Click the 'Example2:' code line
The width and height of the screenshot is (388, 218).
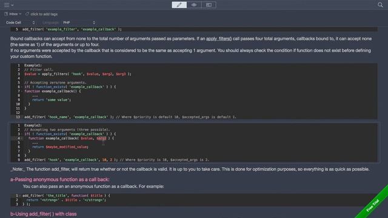click(x=33, y=125)
